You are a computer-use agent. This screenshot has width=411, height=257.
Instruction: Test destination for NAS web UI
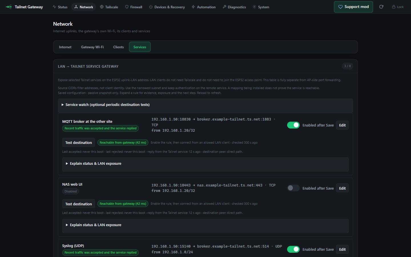78,204
